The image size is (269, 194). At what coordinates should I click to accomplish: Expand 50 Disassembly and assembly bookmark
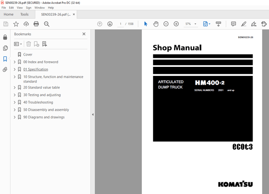pyautogui.click(x=15, y=110)
